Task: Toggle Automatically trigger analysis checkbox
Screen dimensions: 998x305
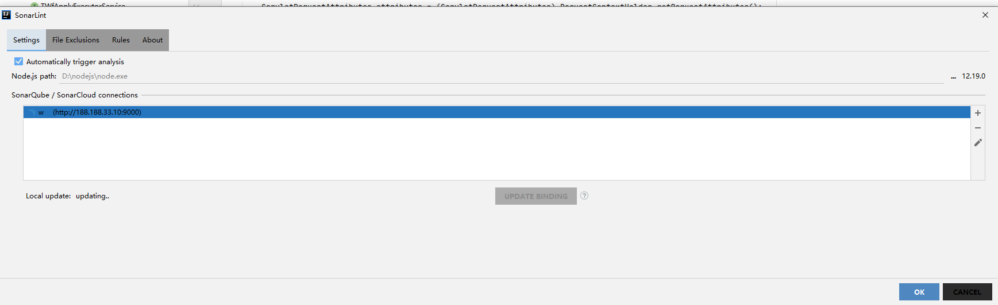Action: tap(18, 61)
